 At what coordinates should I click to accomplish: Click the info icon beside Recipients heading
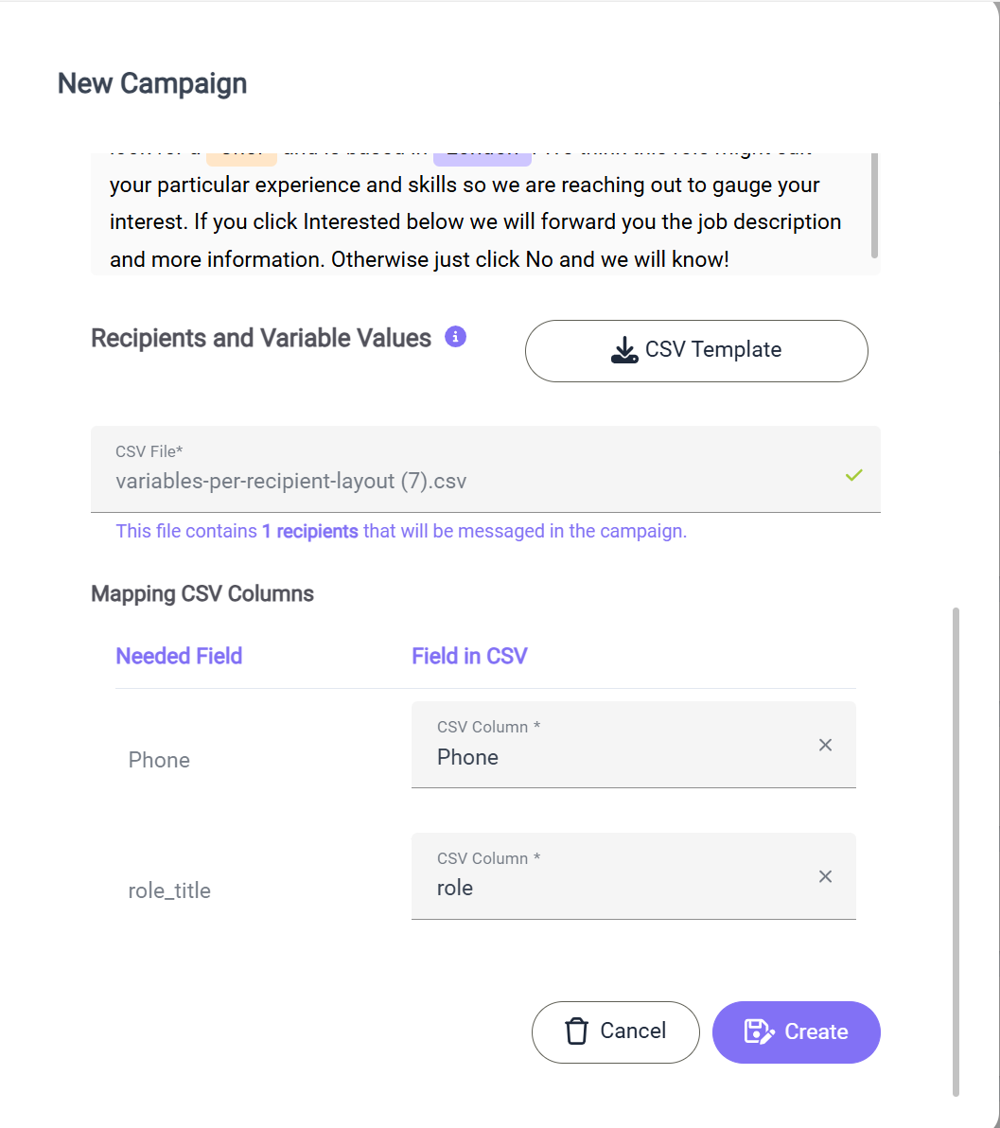pyautogui.click(x=455, y=336)
